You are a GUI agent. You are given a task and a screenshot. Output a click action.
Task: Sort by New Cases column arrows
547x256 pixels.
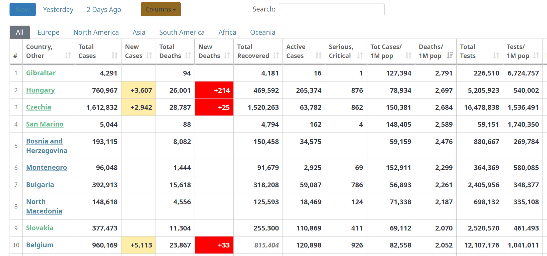click(149, 55)
